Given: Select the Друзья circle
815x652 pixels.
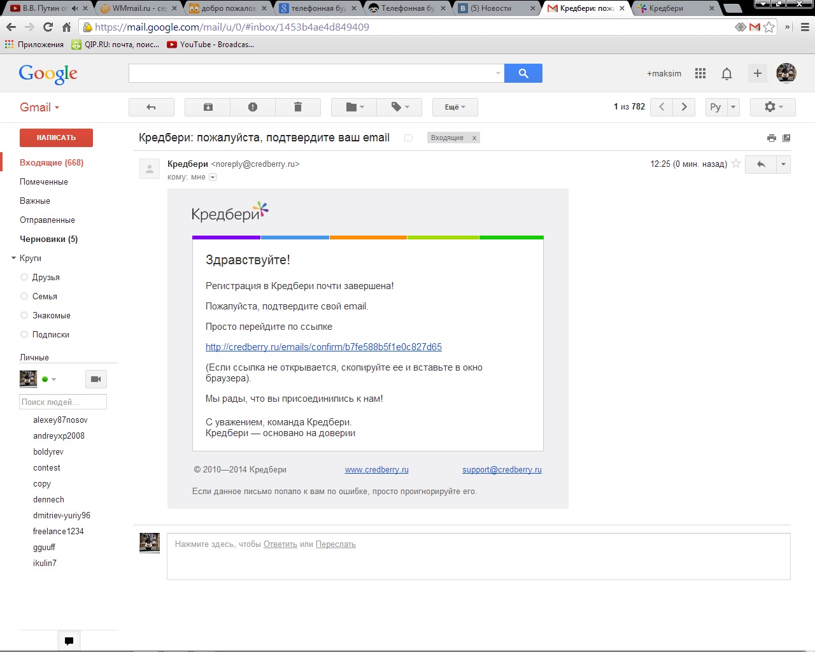Looking at the screenshot, I should tap(46, 277).
